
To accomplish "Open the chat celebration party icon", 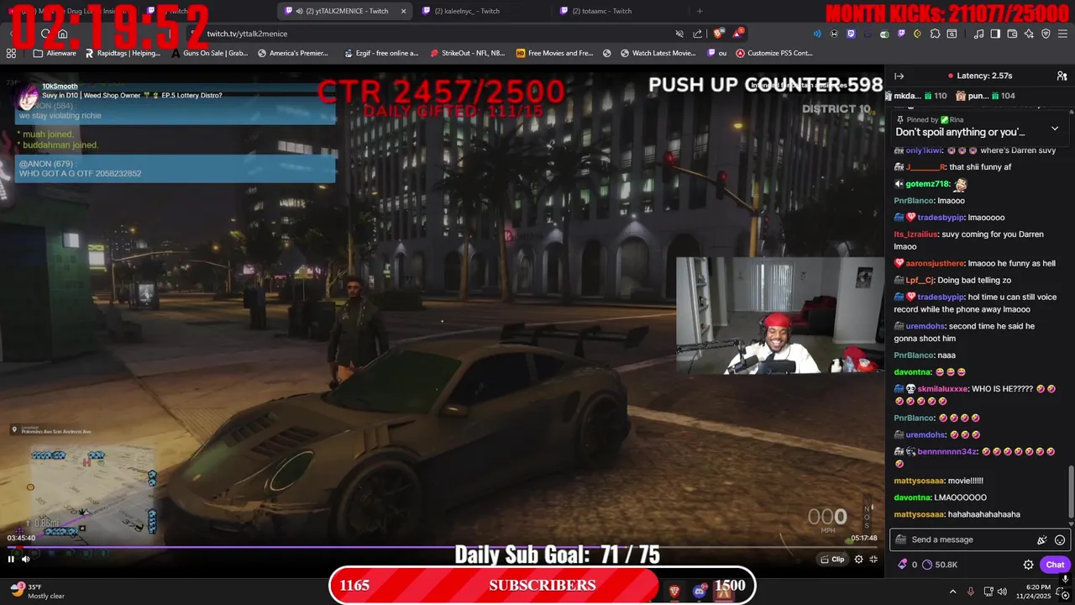I will coord(1042,539).
